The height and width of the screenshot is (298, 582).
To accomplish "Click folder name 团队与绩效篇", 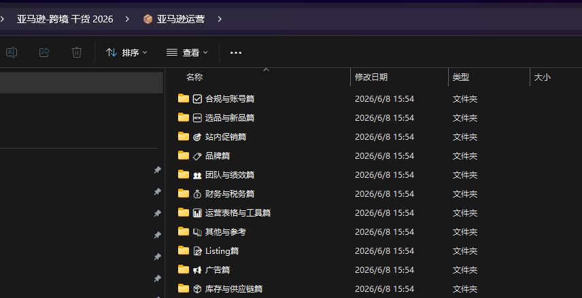I will coord(229,174).
